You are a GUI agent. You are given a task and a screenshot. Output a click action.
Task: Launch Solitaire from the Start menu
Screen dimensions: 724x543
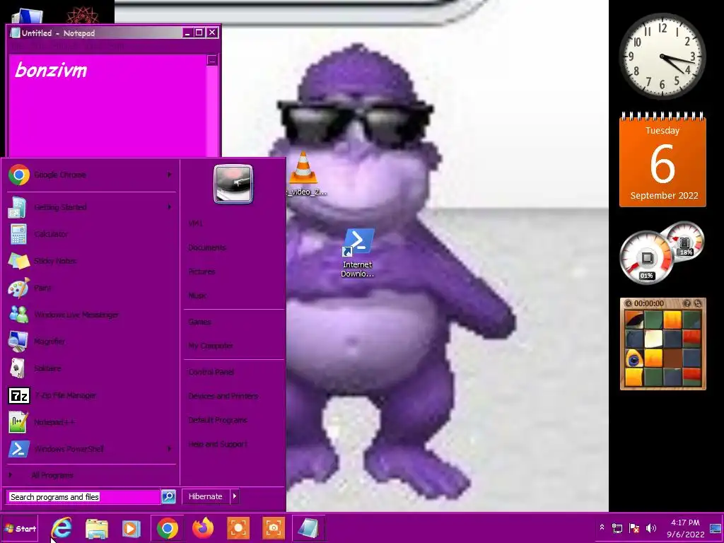[x=91, y=368]
